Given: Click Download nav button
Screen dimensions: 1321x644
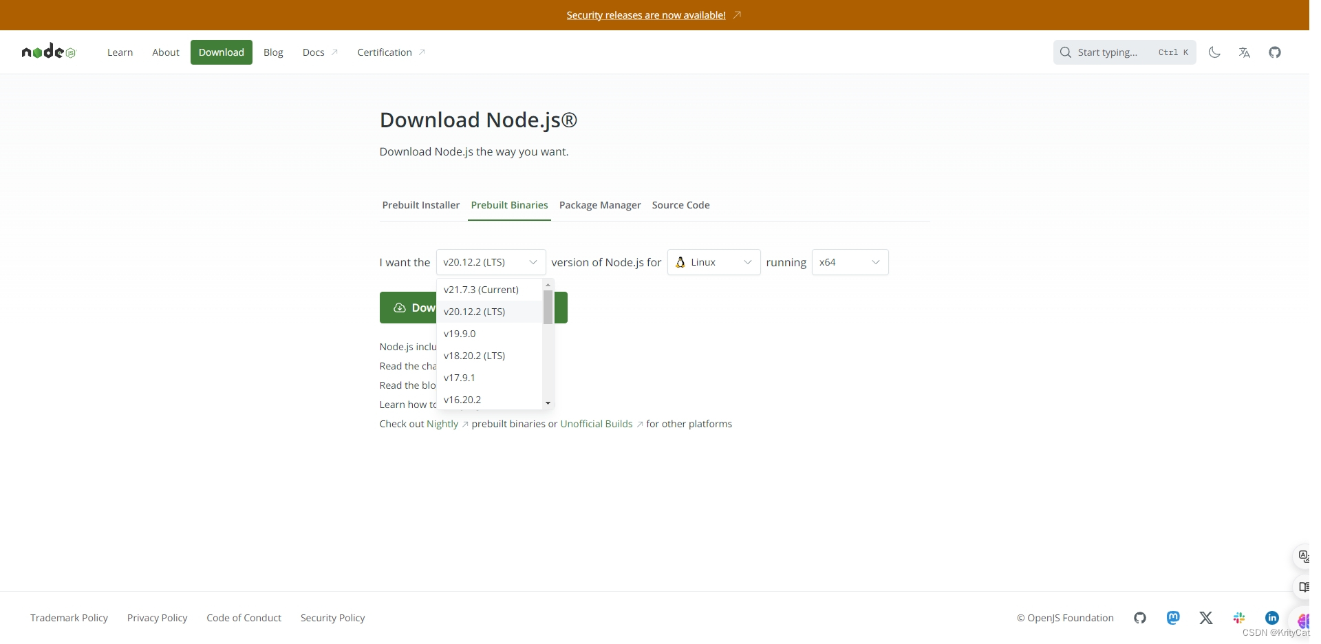Looking at the screenshot, I should tap(222, 52).
